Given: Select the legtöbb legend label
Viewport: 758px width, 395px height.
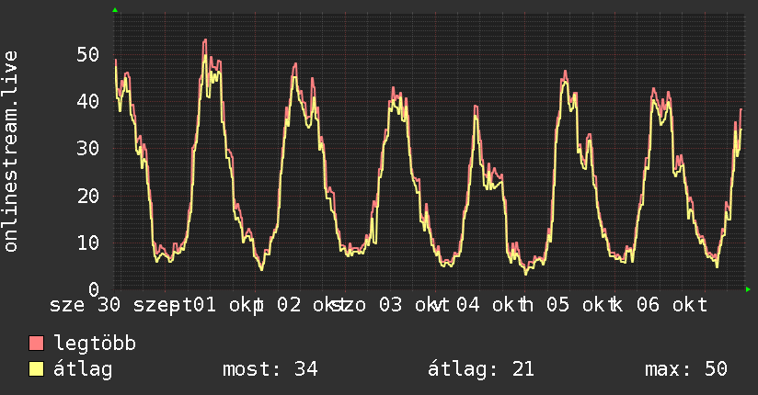Looking at the screenshot, I should point(96,344).
